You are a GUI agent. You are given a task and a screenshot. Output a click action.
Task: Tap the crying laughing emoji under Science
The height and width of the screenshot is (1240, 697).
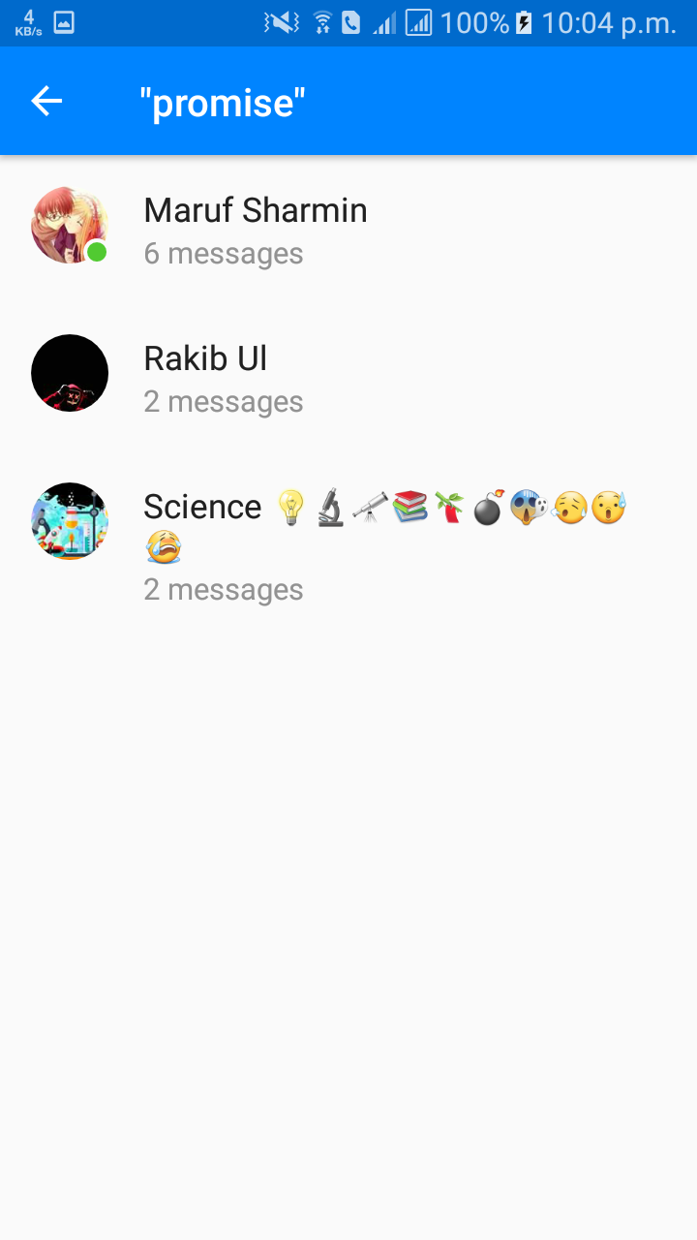(x=164, y=547)
